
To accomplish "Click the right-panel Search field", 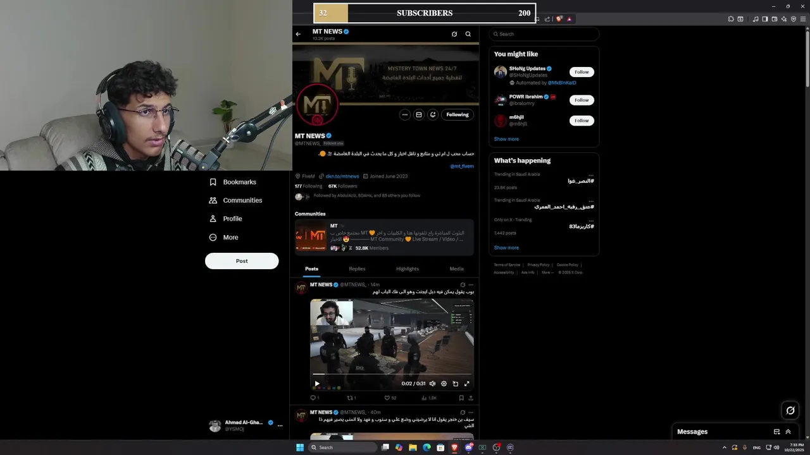I will [x=544, y=34].
